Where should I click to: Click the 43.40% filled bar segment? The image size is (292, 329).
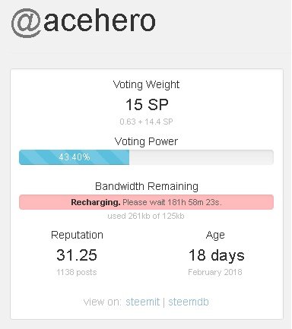[x=75, y=157]
